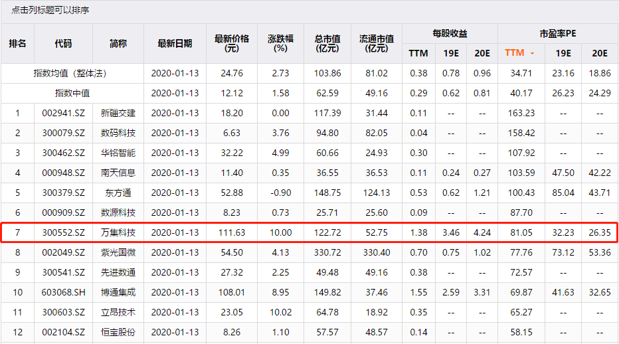Viewport: 619px width, 344px height.
Task: Open stock code 002104.SZ
Action: [x=63, y=332]
